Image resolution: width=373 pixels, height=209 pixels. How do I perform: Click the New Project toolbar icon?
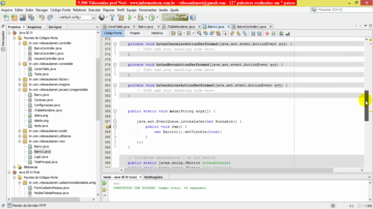14,17
